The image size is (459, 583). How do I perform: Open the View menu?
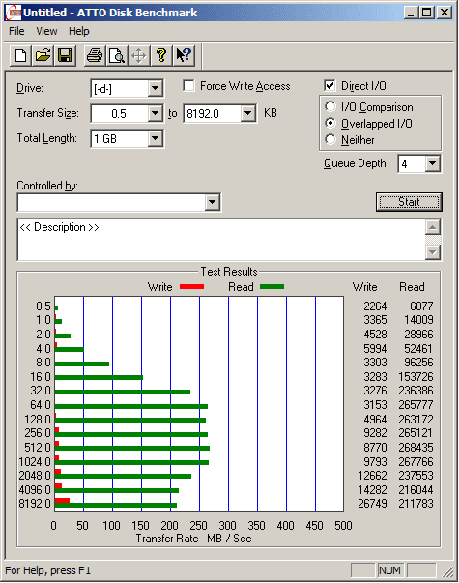coord(46,31)
